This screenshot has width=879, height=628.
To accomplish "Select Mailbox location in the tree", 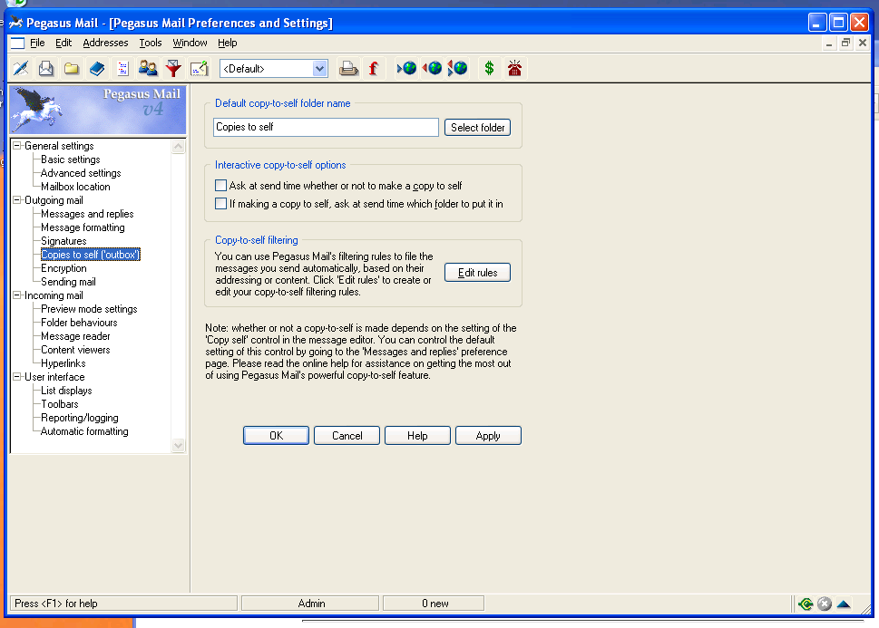I will 75,187.
